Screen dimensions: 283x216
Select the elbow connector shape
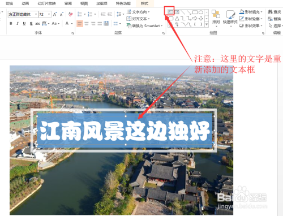(x=183, y=18)
